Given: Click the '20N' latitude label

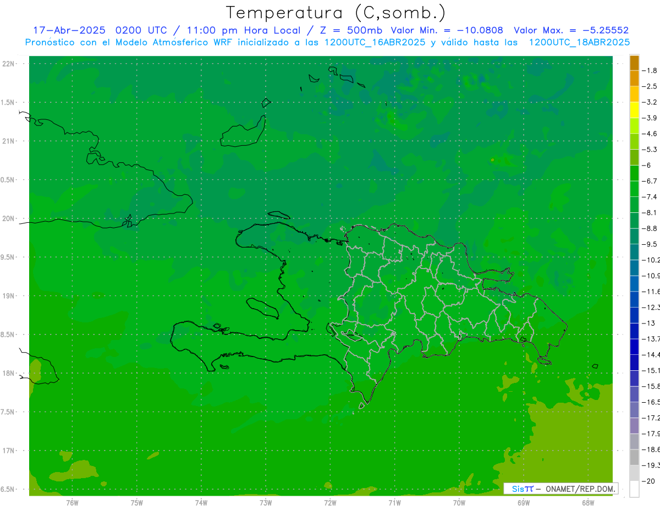Looking at the screenshot, I should [x=9, y=218].
